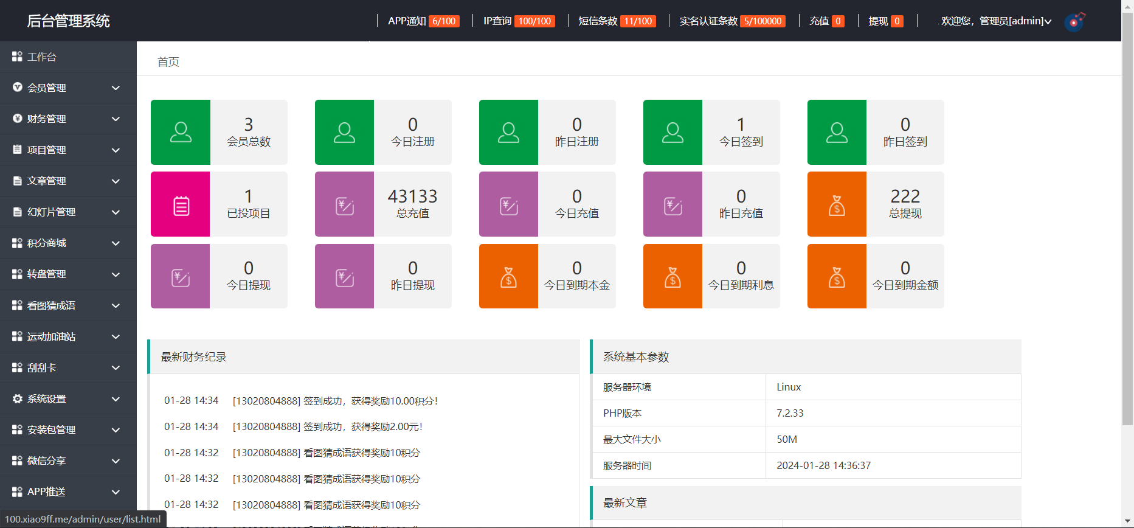
Task: Click the 今日注册 green user icon
Action: tap(344, 132)
